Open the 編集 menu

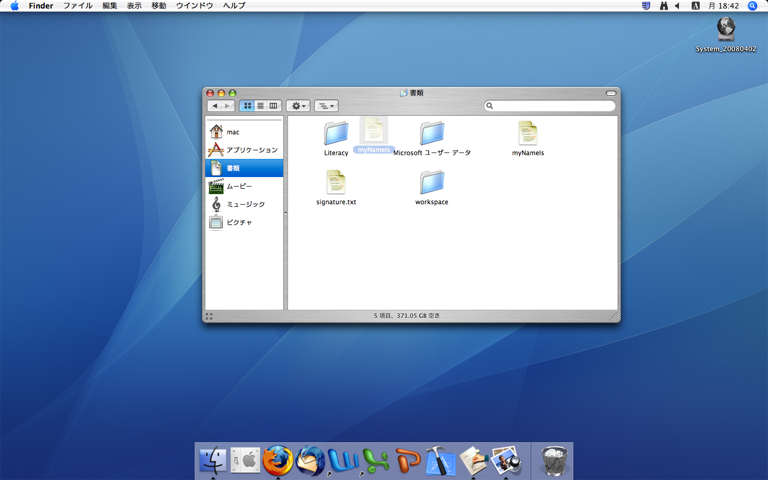pyautogui.click(x=110, y=6)
